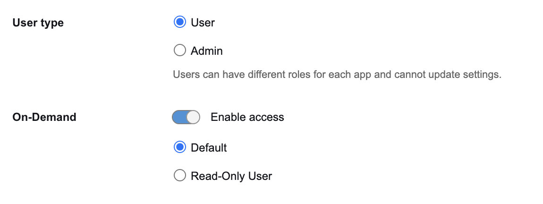Click the blue dot inside Default radio
This screenshot has width=543, height=204.
click(179, 148)
